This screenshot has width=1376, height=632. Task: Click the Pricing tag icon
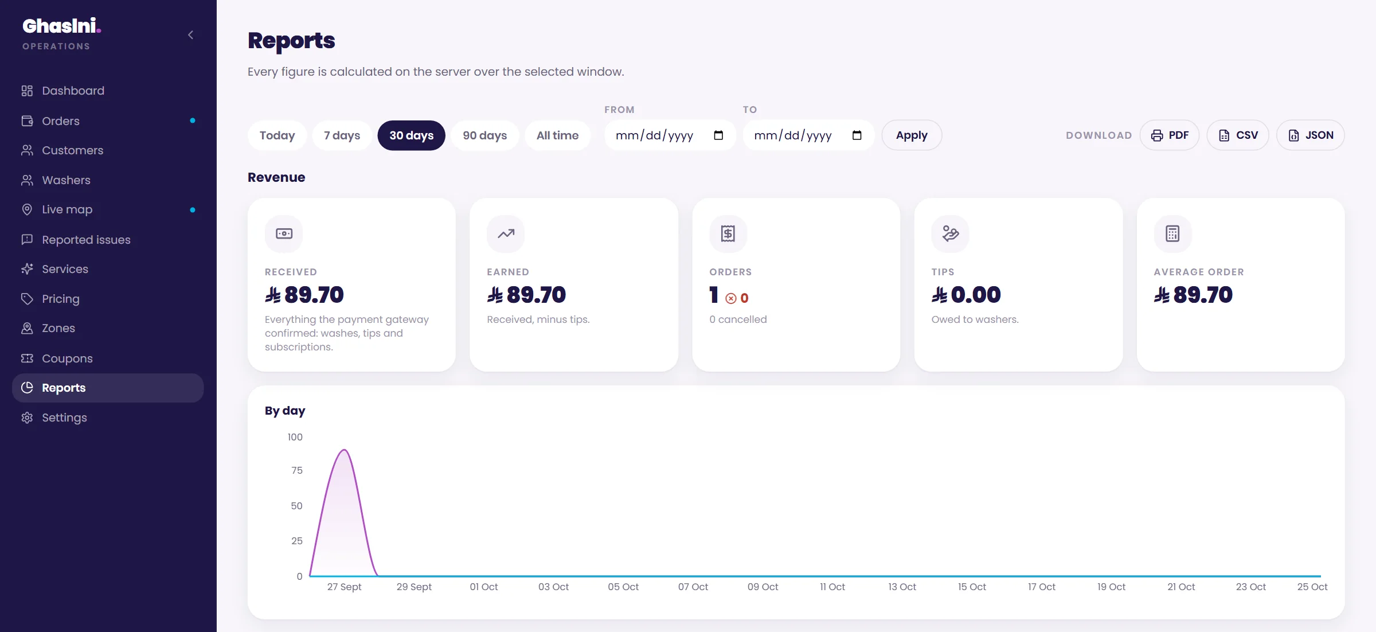[x=27, y=299]
